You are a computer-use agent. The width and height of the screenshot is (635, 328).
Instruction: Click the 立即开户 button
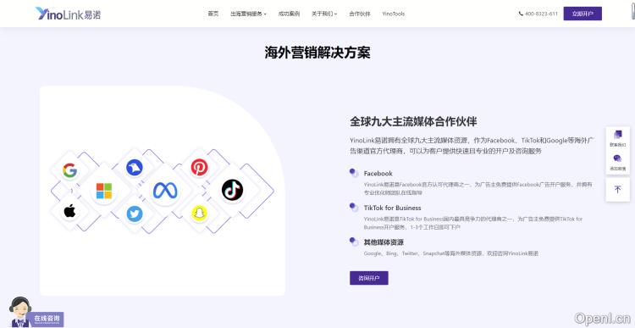point(583,14)
